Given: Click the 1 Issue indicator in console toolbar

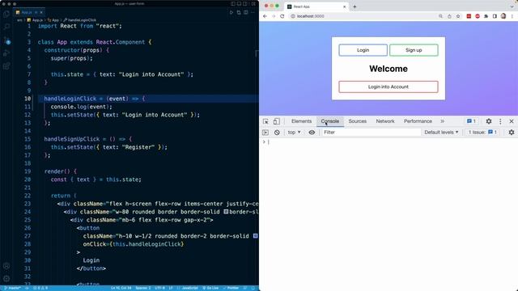Looking at the screenshot, I should tap(482, 133).
